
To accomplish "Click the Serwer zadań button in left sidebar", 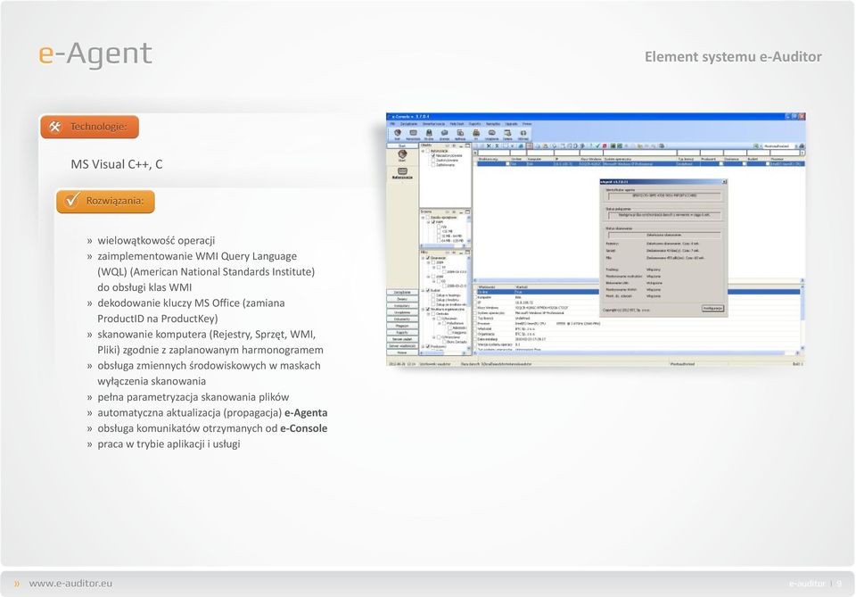I will click(402, 339).
